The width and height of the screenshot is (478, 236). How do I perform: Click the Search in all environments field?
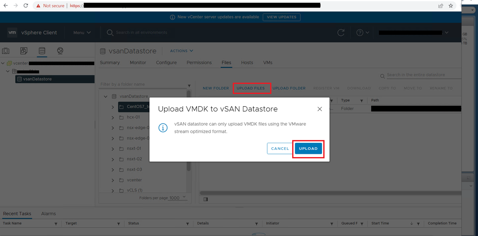(142, 33)
